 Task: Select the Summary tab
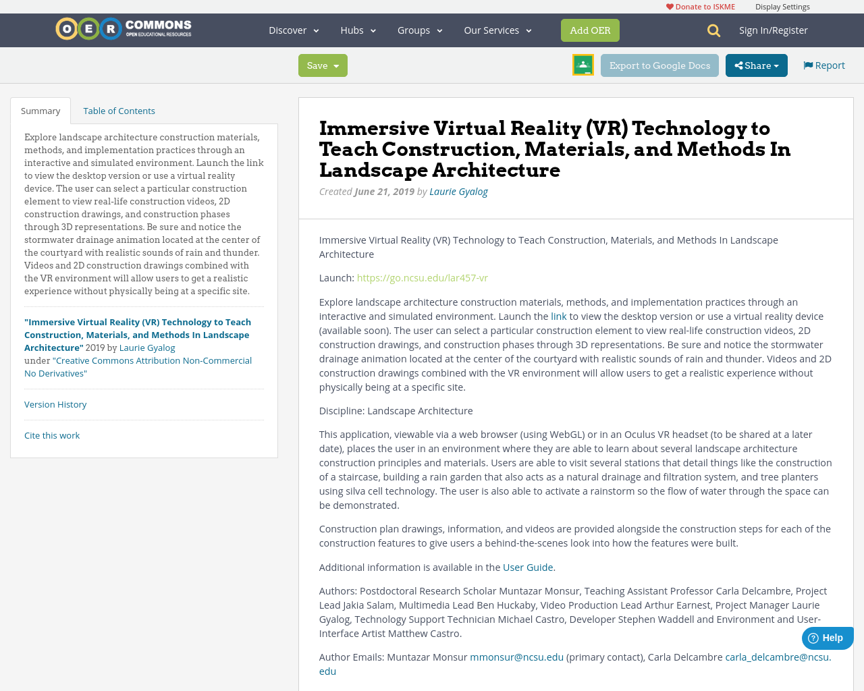pyautogui.click(x=40, y=111)
